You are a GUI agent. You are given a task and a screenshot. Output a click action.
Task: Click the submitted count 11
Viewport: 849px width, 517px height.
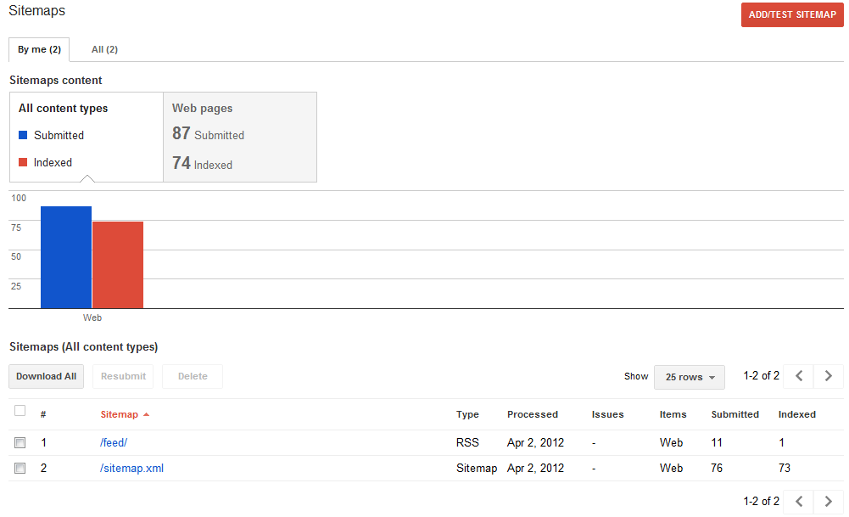(x=717, y=443)
